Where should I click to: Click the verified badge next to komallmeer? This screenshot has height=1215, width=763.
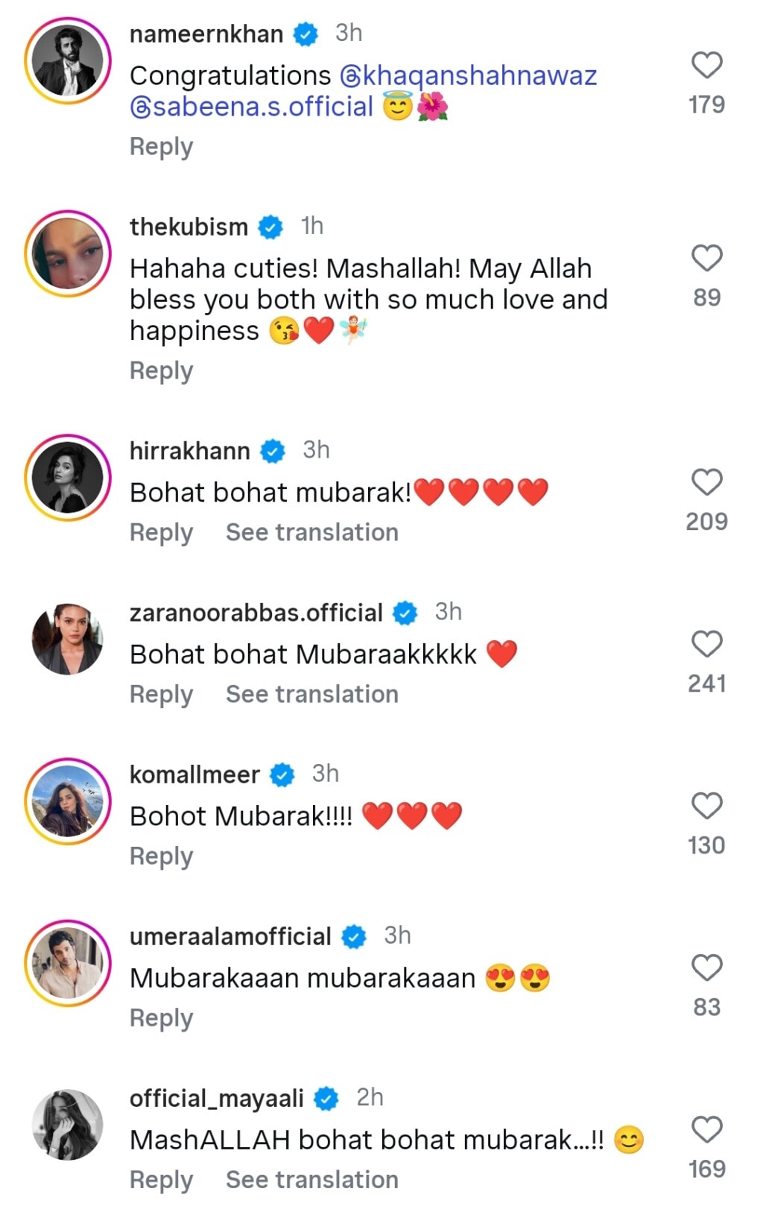282,774
